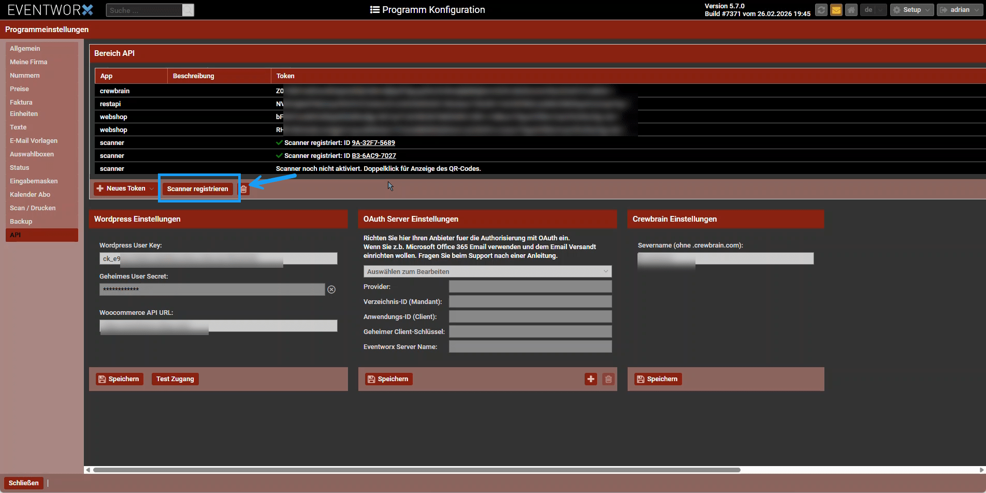Open the adrian user menu
This screenshot has width=986, height=493.
point(959,10)
